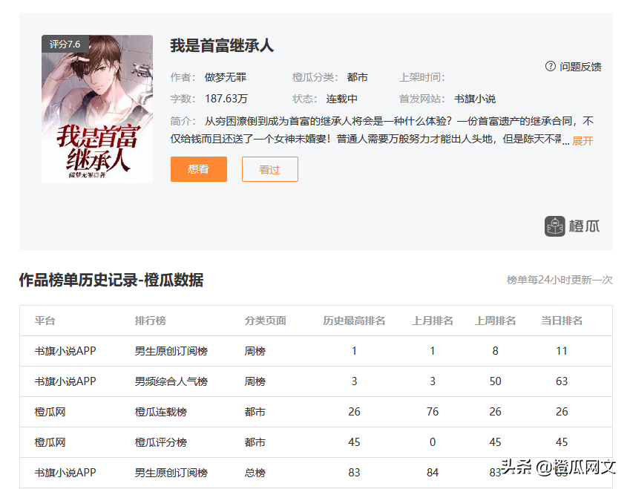Click 橙瓜评分榜 in the table
630x489 pixels.
(x=161, y=442)
